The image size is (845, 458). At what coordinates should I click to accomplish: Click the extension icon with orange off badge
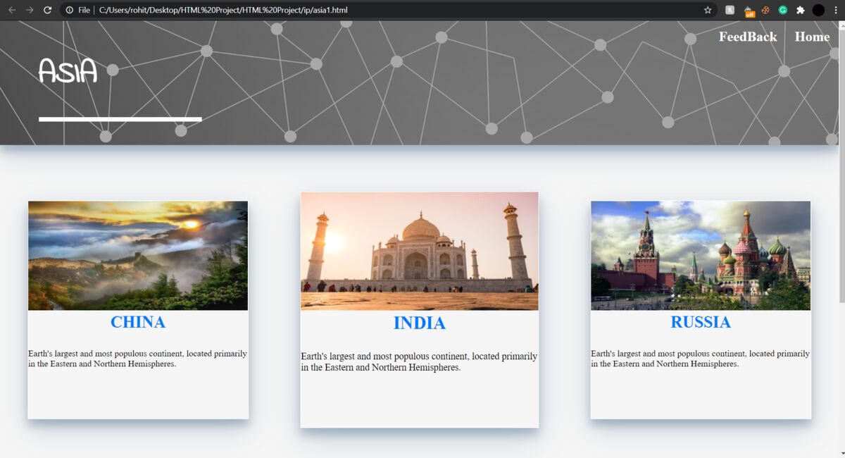pos(749,11)
